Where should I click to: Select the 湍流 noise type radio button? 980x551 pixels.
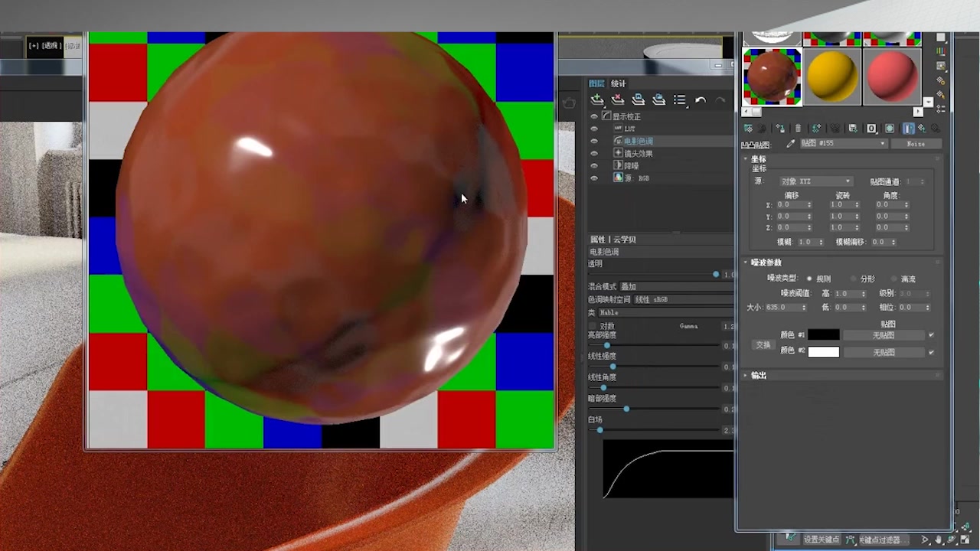click(893, 279)
